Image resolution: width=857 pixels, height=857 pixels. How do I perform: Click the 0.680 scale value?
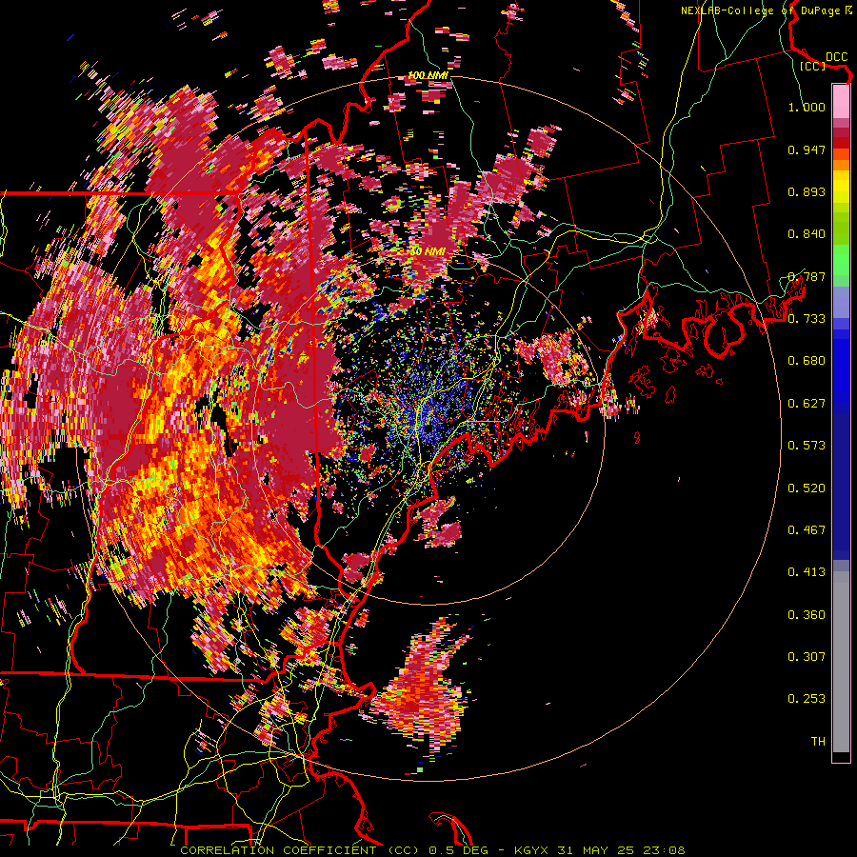coord(807,361)
